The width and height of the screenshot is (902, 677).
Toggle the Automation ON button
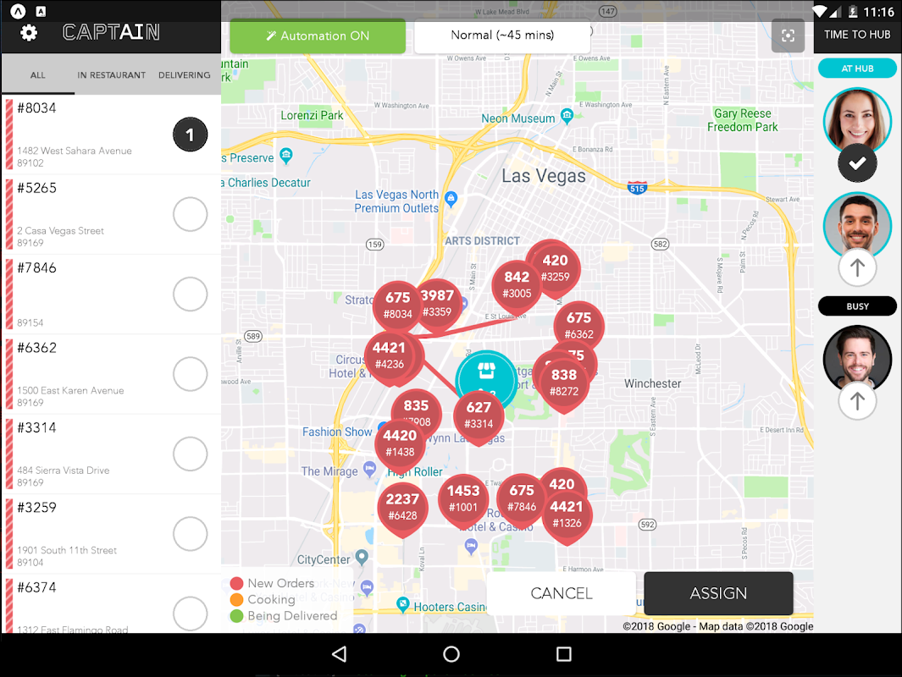(x=318, y=36)
